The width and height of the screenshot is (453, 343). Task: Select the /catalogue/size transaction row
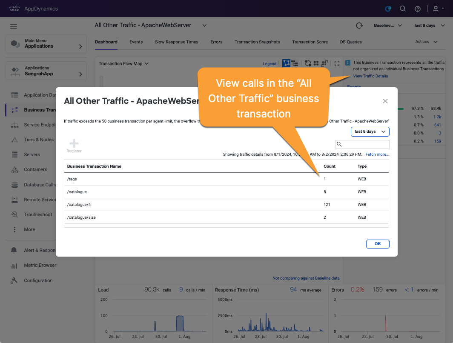click(226, 217)
